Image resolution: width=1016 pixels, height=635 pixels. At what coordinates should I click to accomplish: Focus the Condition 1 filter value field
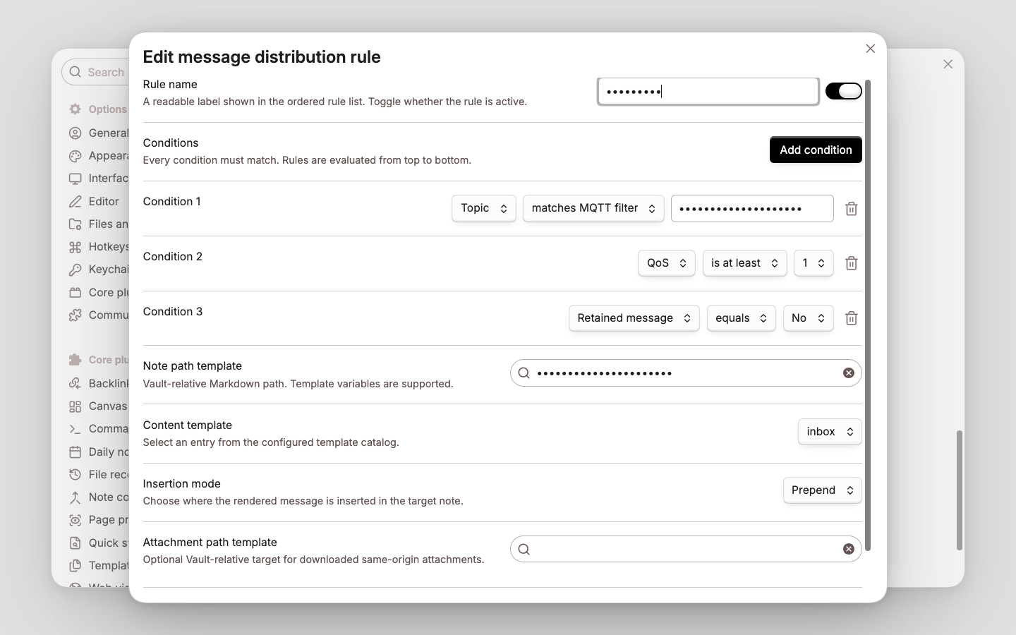[752, 209]
